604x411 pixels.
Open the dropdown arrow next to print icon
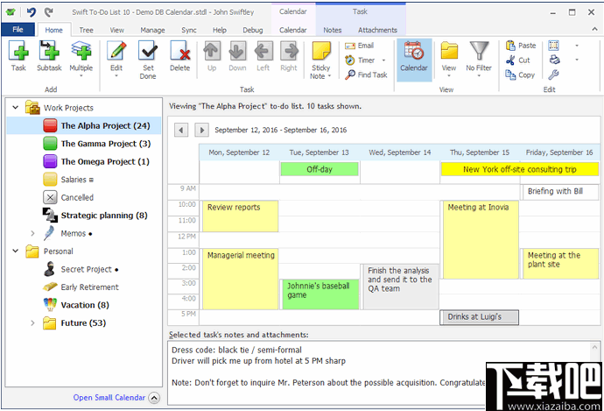[x=577, y=60]
